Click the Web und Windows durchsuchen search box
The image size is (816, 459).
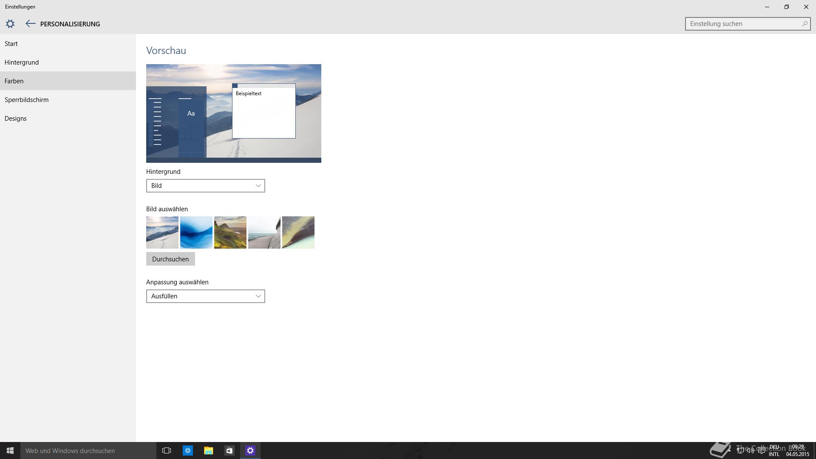click(x=88, y=450)
